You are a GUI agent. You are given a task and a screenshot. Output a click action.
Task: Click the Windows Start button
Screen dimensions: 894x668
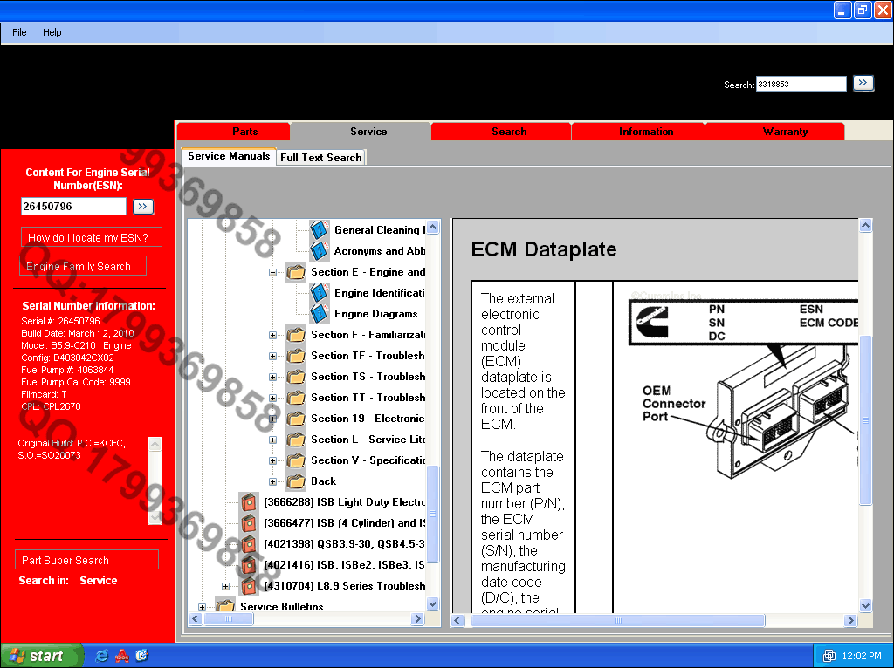pyautogui.click(x=40, y=656)
